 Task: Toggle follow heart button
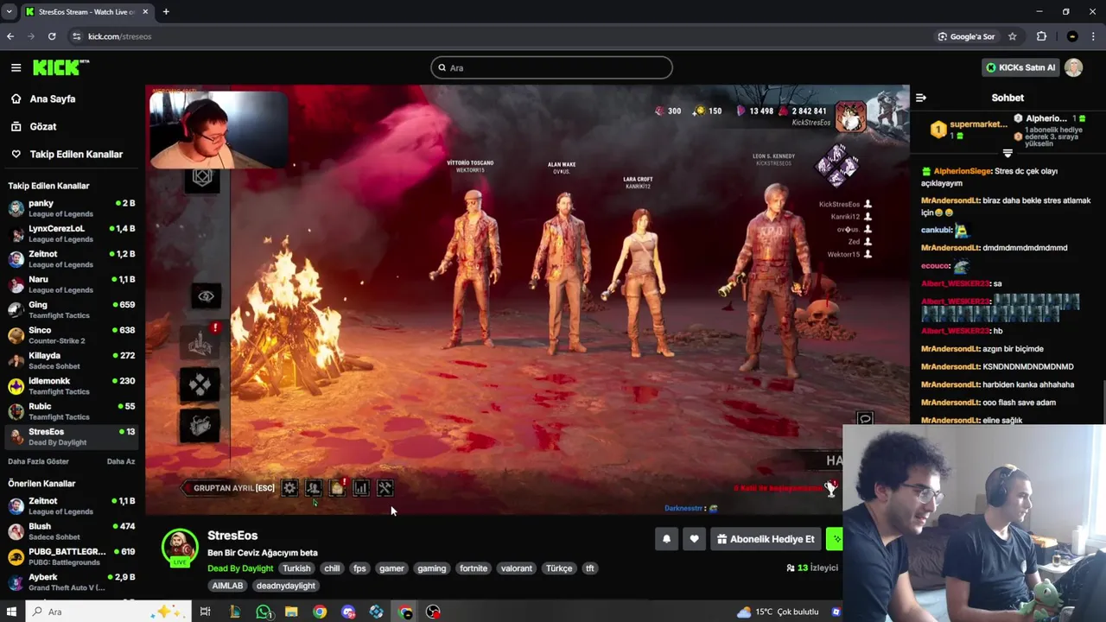pos(694,539)
